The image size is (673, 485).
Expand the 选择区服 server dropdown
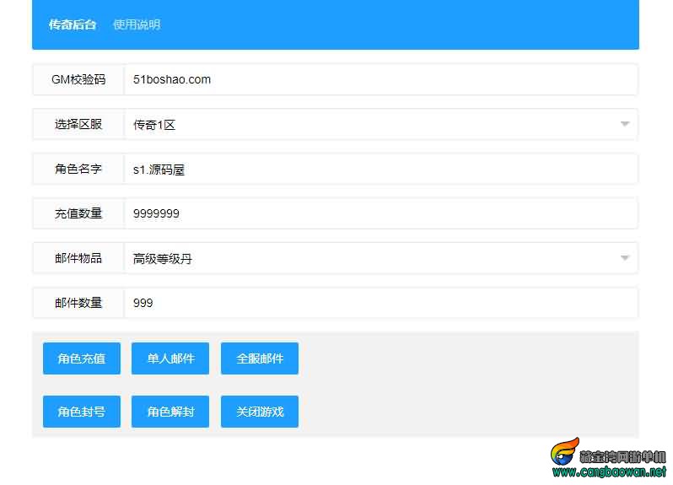click(x=380, y=124)
